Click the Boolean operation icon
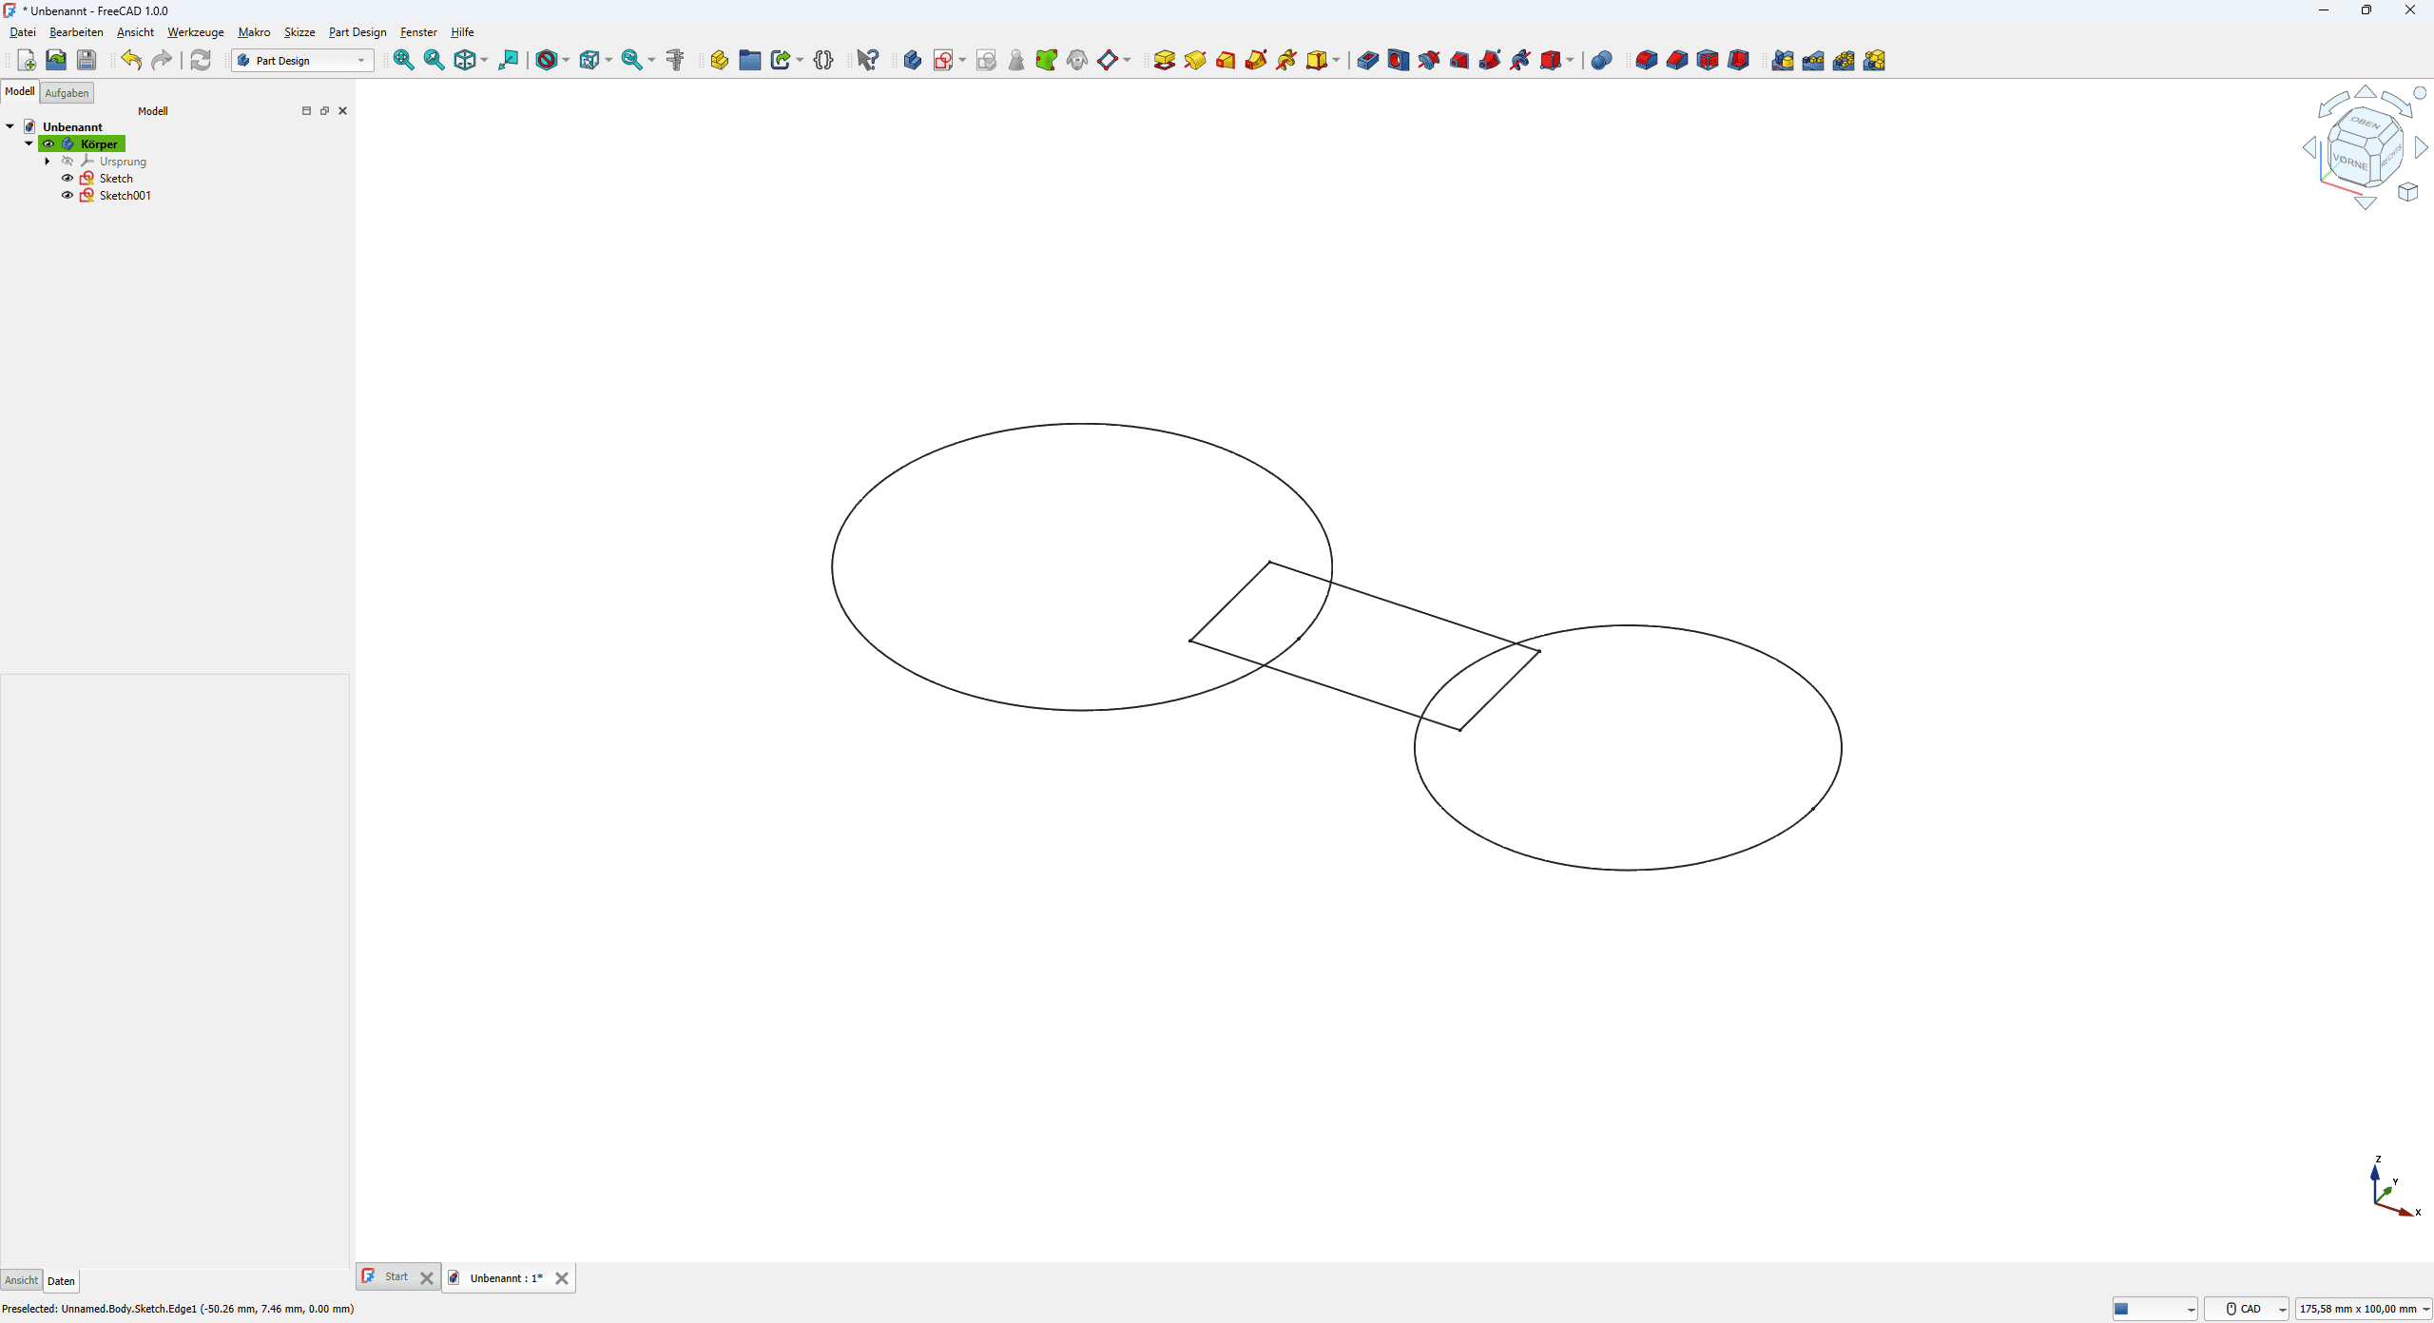 tap(1601, 61)
